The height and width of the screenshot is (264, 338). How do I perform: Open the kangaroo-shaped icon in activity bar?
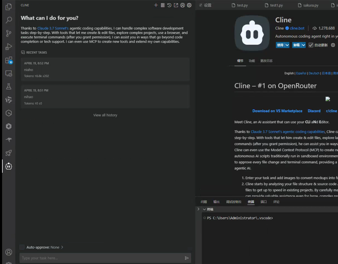click(9, 140)
